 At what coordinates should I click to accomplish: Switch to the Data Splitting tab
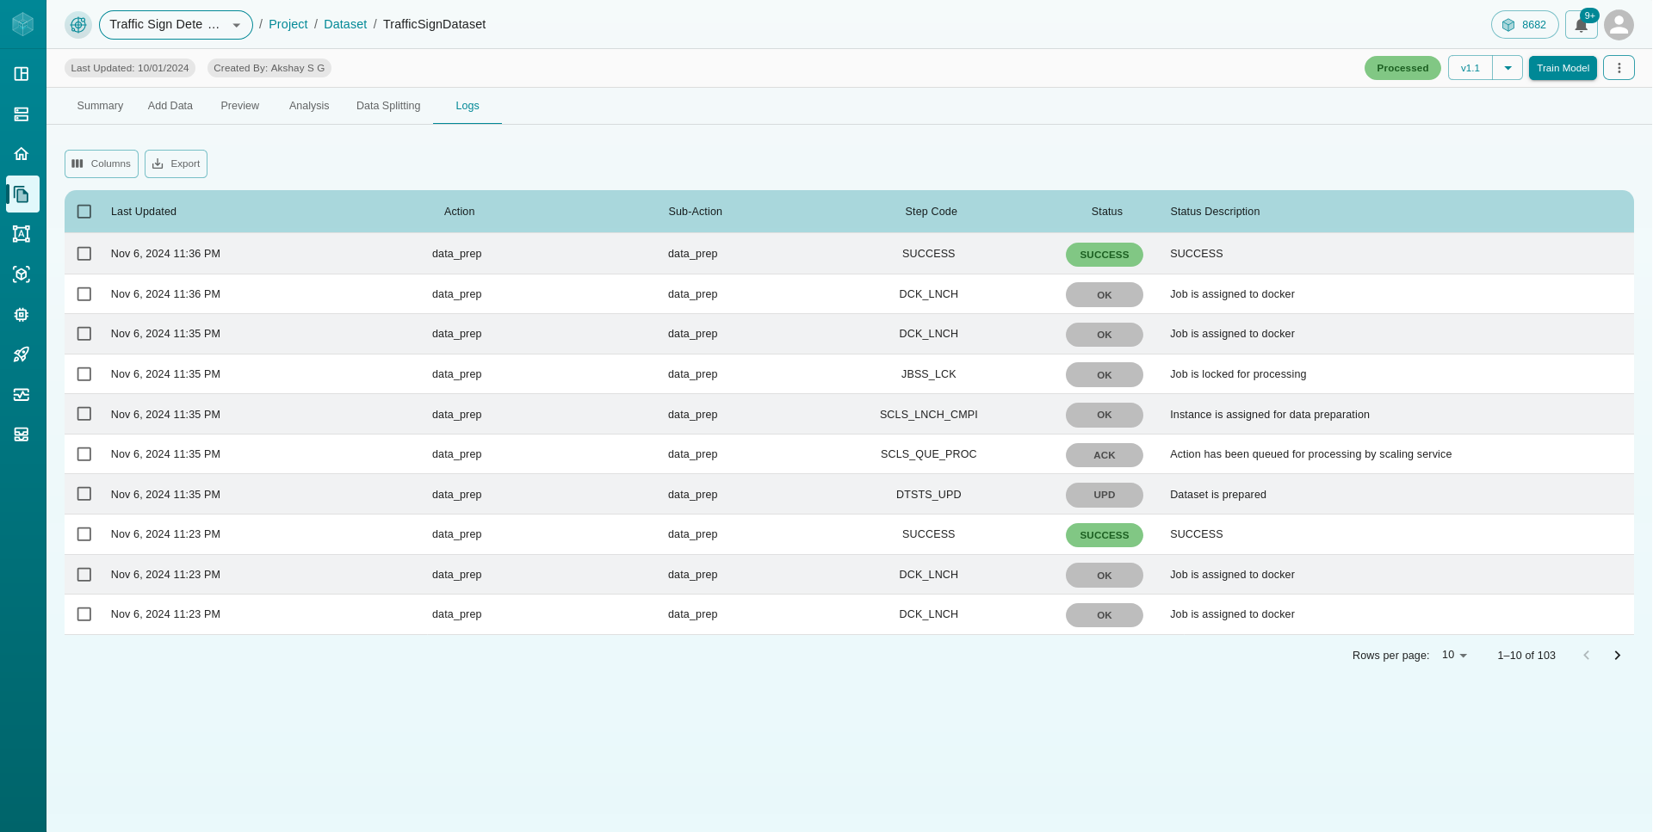[388, 106]
